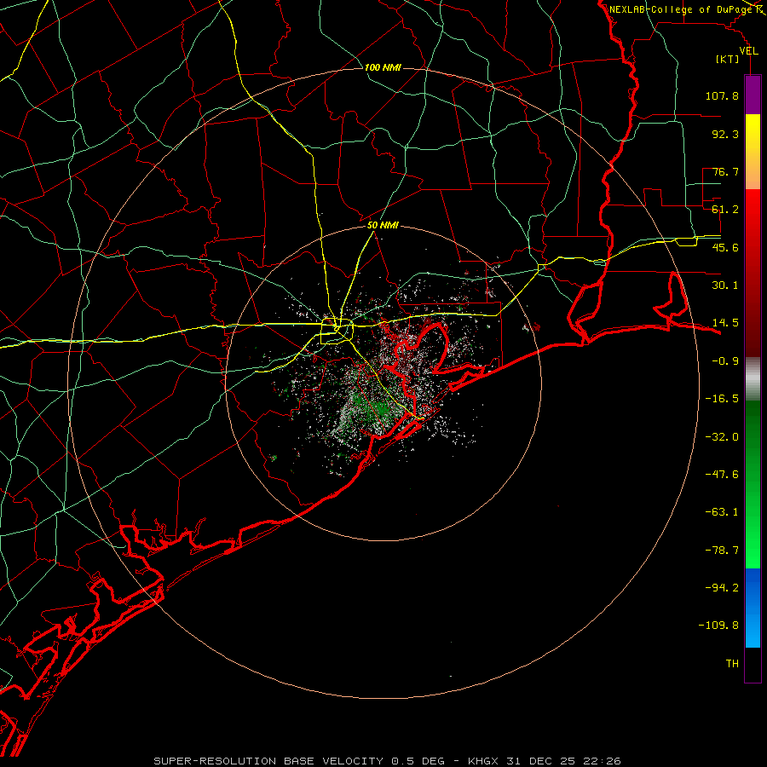This screenshot has height=767, width=767.
Task: Click the 45.6 velocity legend value
Action: 725,247
